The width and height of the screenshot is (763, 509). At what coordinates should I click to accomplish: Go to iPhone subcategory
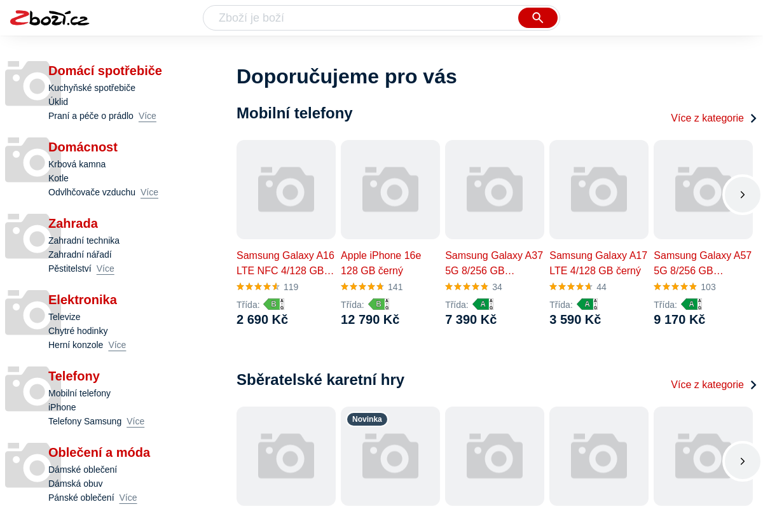pos(62,407)
